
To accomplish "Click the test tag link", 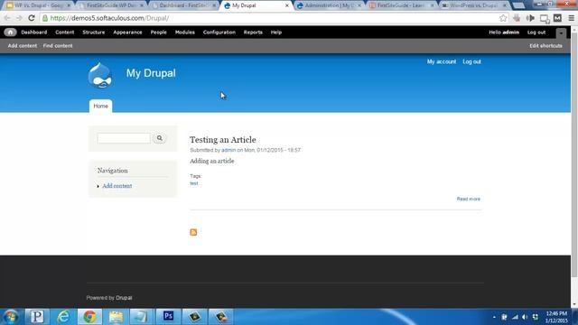I will 194,183.
